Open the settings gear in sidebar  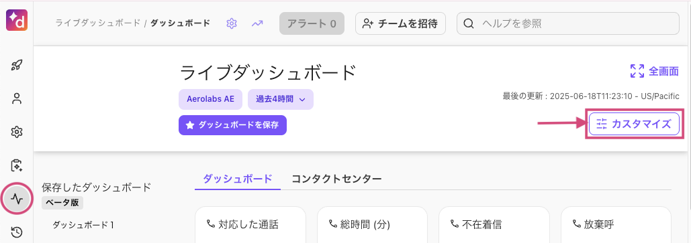coord(17,131)
